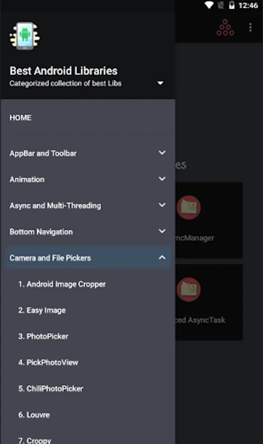Expand the AppBar and Toolbar chevron
This screenshot has height=444, width=263.
(162, 152)
